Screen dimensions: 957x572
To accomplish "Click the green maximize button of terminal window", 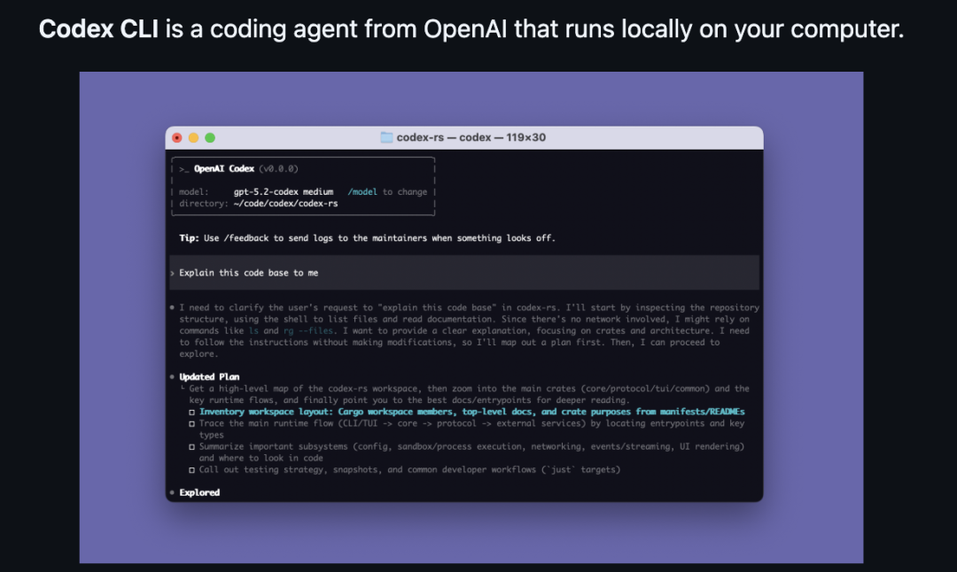I will pyautogui.click(x=210, y=138).
